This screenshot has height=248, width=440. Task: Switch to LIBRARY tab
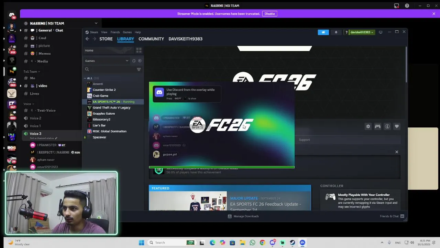(125, 39)
